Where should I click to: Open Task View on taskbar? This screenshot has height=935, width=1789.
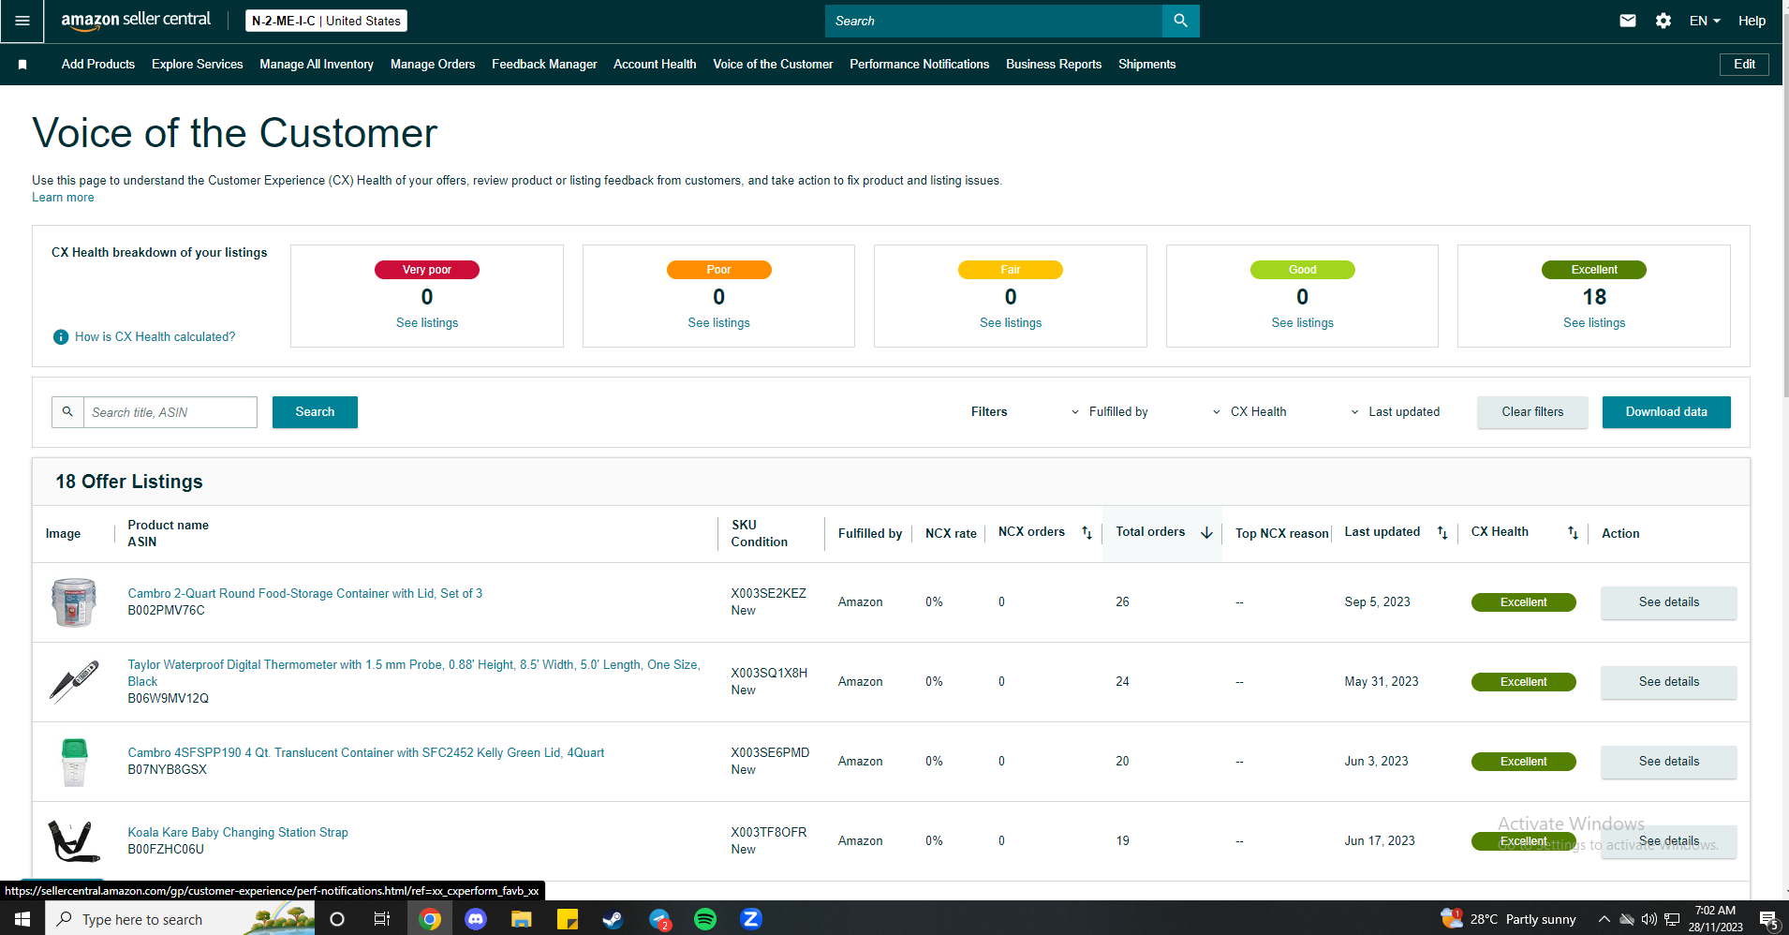point(382,919)
